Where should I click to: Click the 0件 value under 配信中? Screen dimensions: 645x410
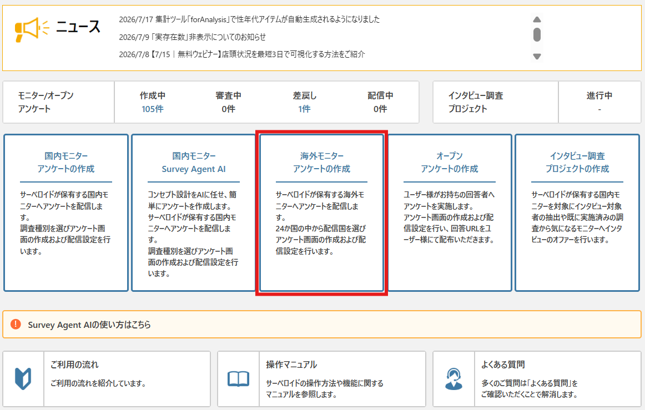coord(380,109)
